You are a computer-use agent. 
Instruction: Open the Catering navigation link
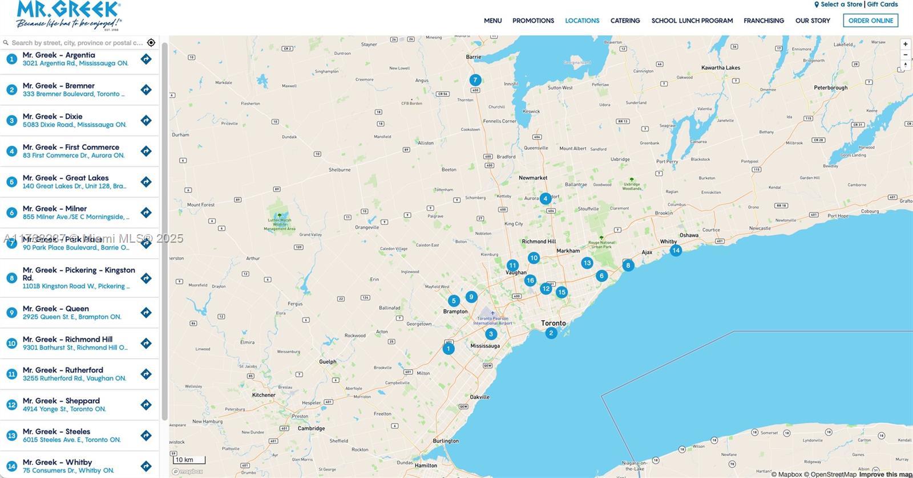[625, 21]
